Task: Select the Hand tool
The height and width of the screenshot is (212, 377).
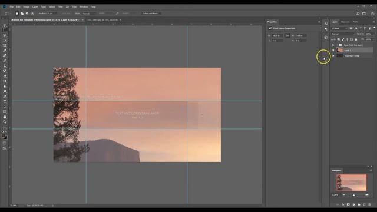Action: click(x=5, y=117)
